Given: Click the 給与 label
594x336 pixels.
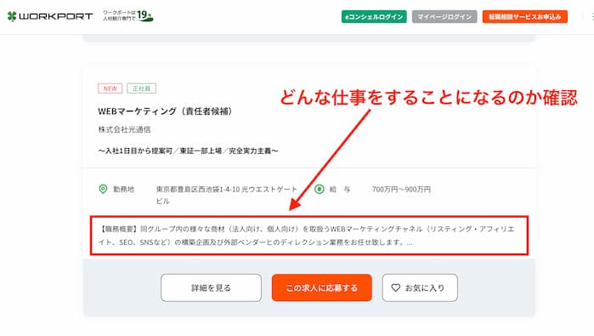Looking at the screenshot, I should (339, 189).
